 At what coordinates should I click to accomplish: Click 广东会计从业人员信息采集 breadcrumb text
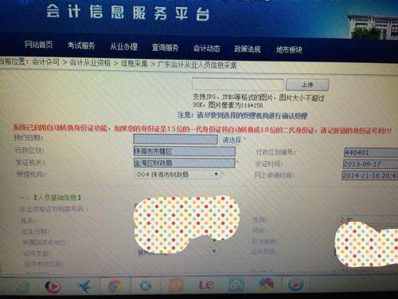(x=197, y=65)
